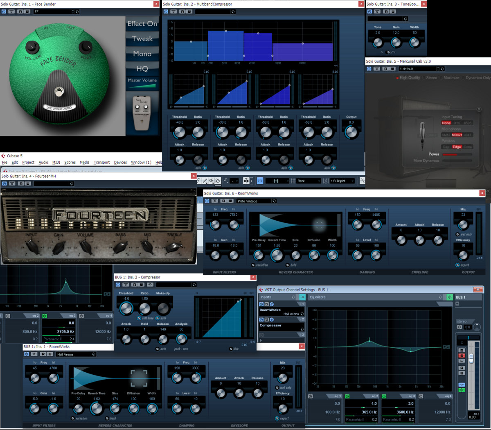The width and height of the screenshot is (491, 430).
Task: Bypass the Face Bender plugin with its power icon
Action: [x=4, y=11]
